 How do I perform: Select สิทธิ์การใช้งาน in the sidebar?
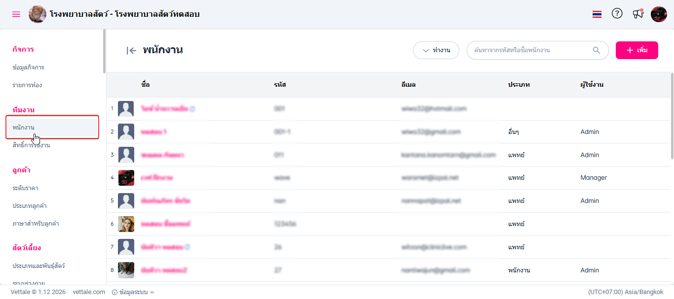(31, 145)
